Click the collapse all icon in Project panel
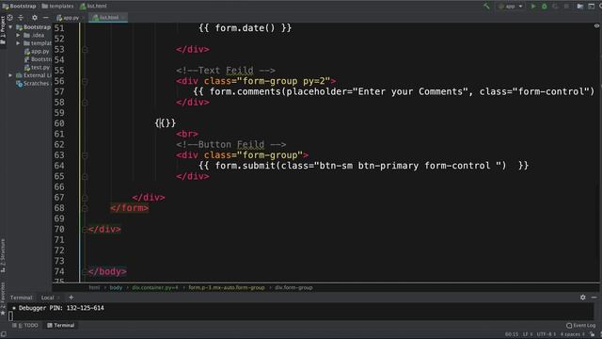 pyautogui.click(x=21, y=17)
